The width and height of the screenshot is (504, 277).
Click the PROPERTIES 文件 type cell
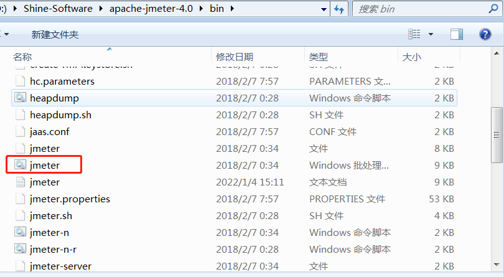(347, 199)
